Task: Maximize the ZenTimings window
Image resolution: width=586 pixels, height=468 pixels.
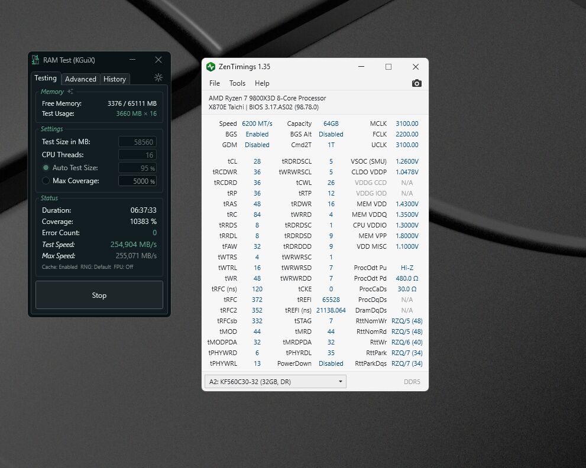Action: (388, 67)
